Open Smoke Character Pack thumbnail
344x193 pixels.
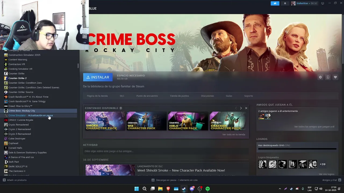click(x=105, y=121)
